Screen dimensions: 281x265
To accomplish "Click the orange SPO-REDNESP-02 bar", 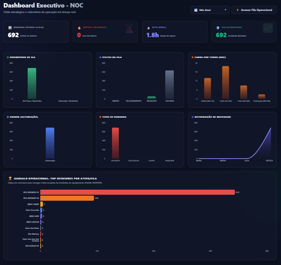I will tap(67, 198).
